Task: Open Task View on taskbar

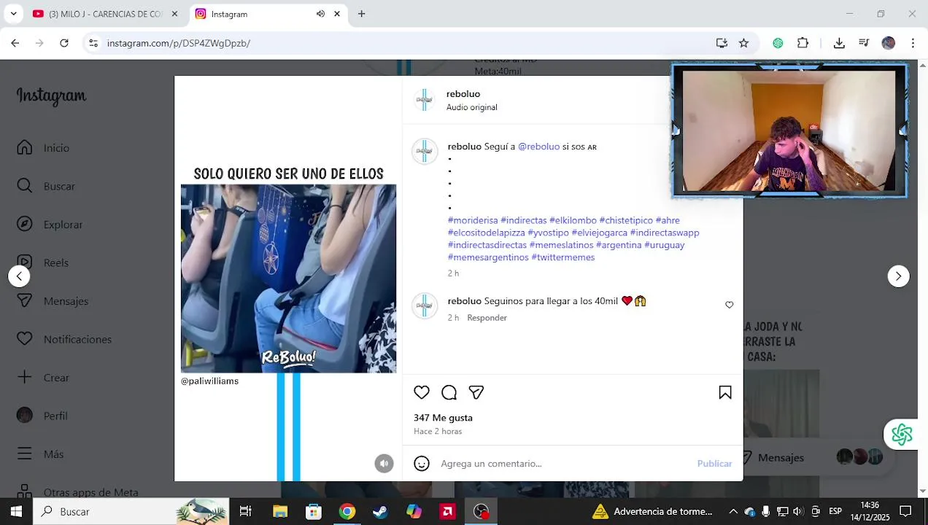Action: [x=245, y=511]
